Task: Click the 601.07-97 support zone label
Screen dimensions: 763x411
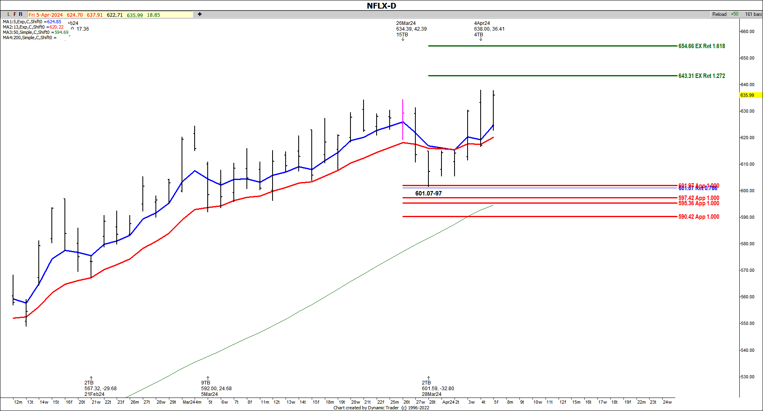Action: 428,193
